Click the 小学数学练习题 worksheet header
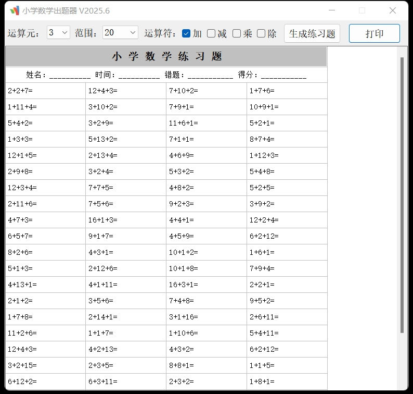The image size is (413, 394). coord(166,57)
